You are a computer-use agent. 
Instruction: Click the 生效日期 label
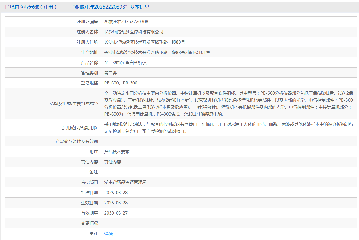tap(89, 203)
